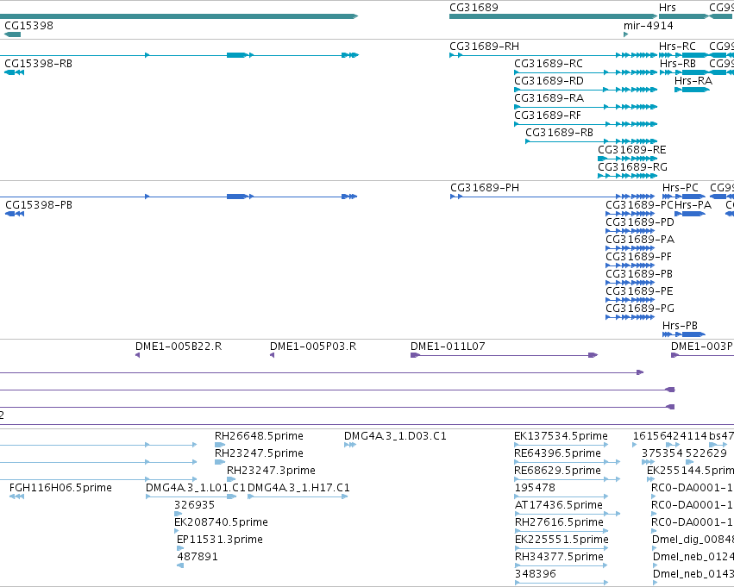This screenshot has height=587, width=734.
Task: Select the Hrs-PA protein label
Action: (x=693, y=205)
